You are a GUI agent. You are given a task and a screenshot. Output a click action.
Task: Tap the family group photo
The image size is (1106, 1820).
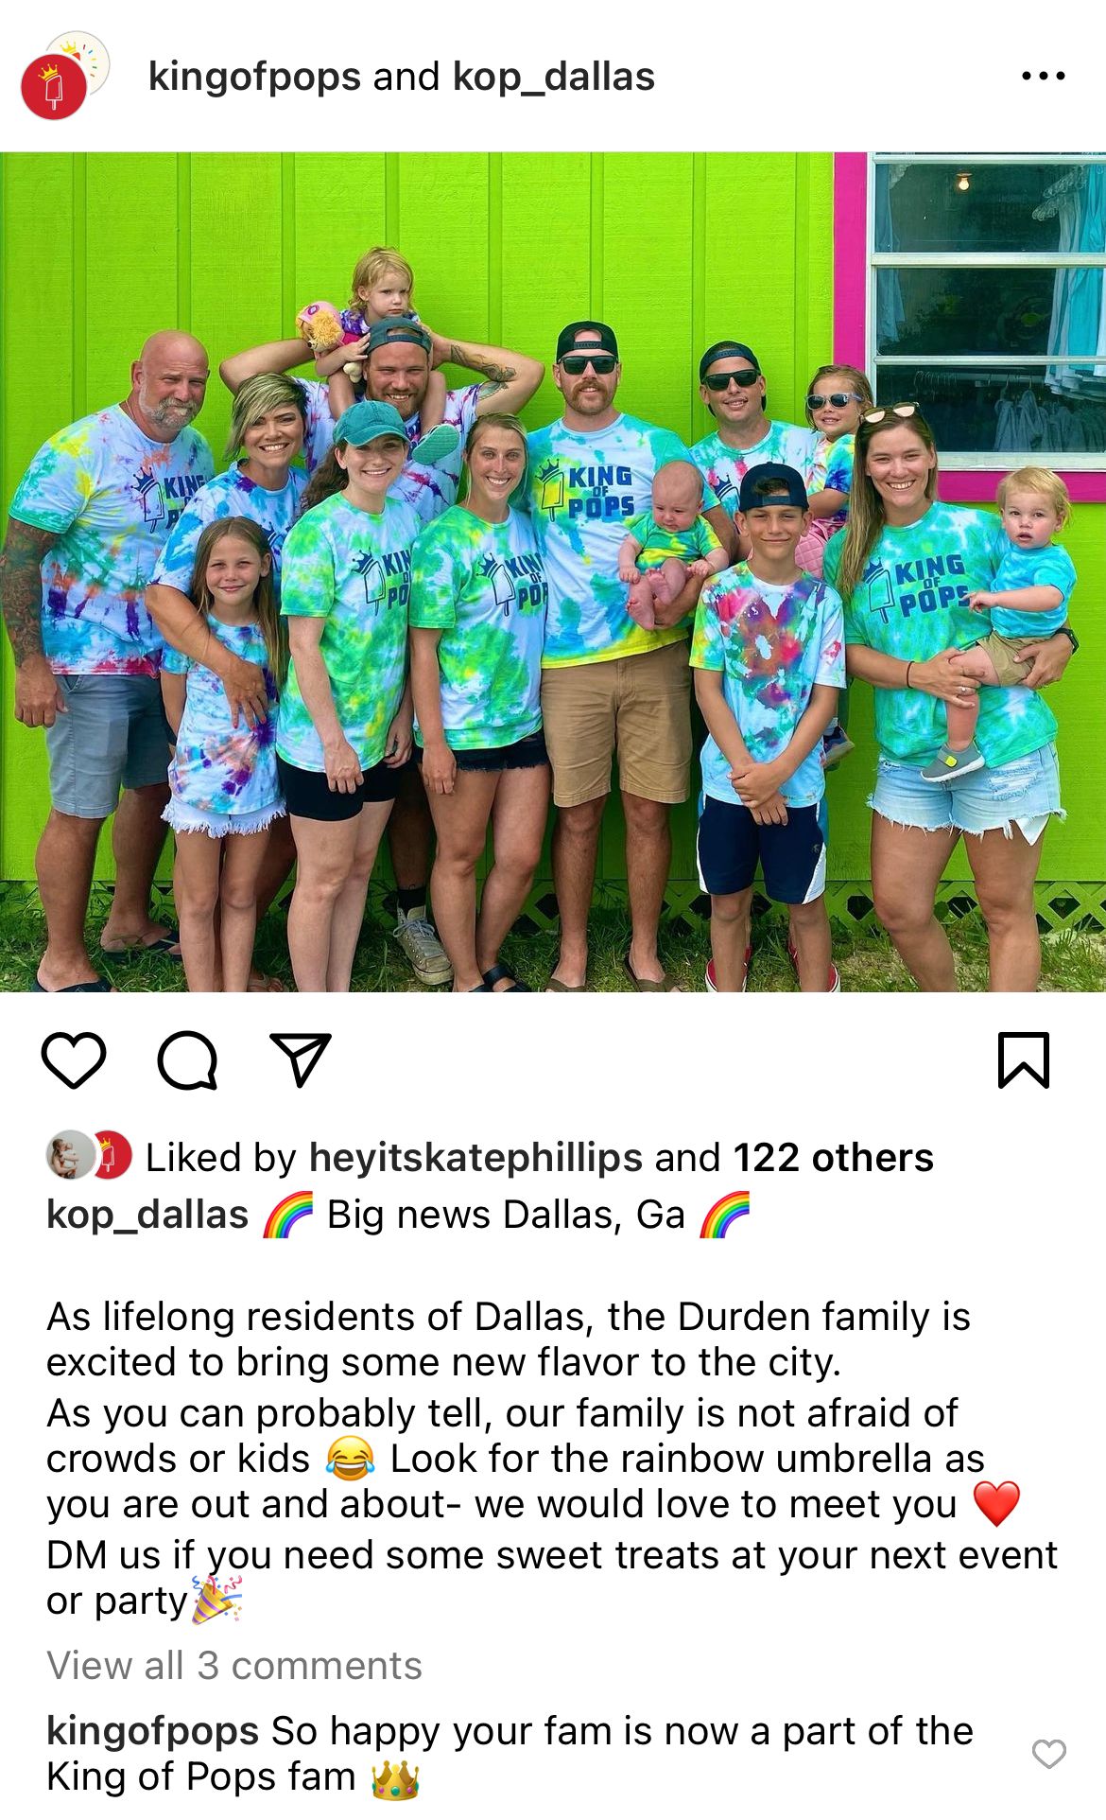click(553, 572)
